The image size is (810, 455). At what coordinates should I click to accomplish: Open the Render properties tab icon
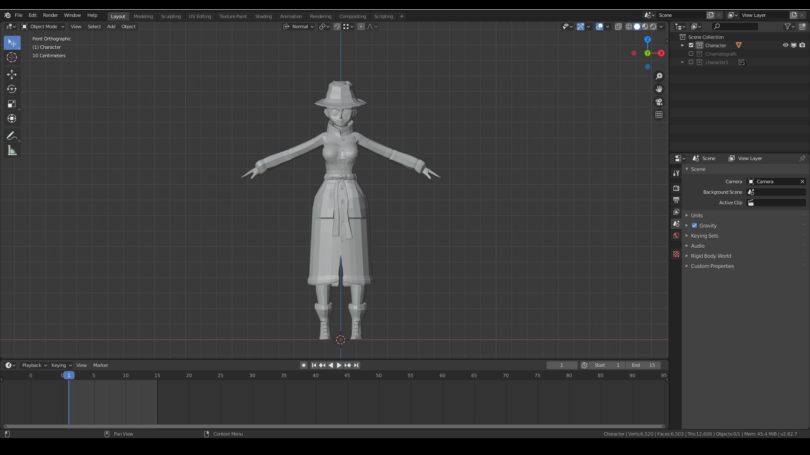(x=676, y=188)
